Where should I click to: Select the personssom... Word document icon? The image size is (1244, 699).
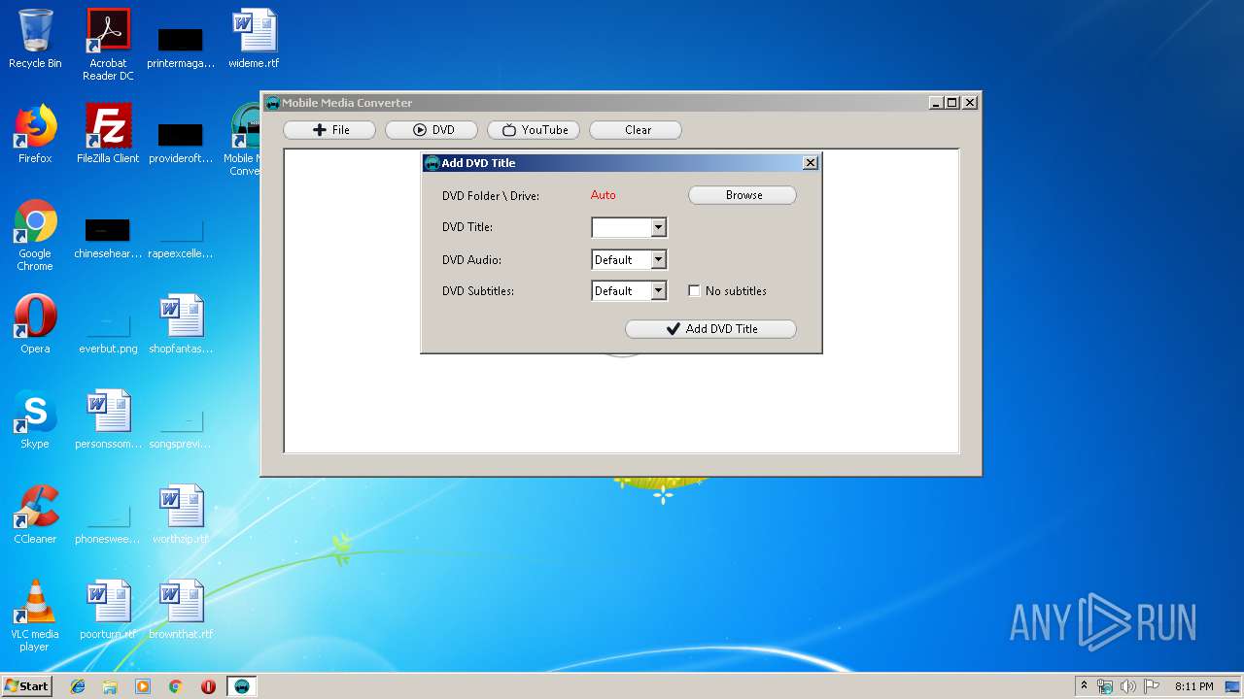click(108, 419)
